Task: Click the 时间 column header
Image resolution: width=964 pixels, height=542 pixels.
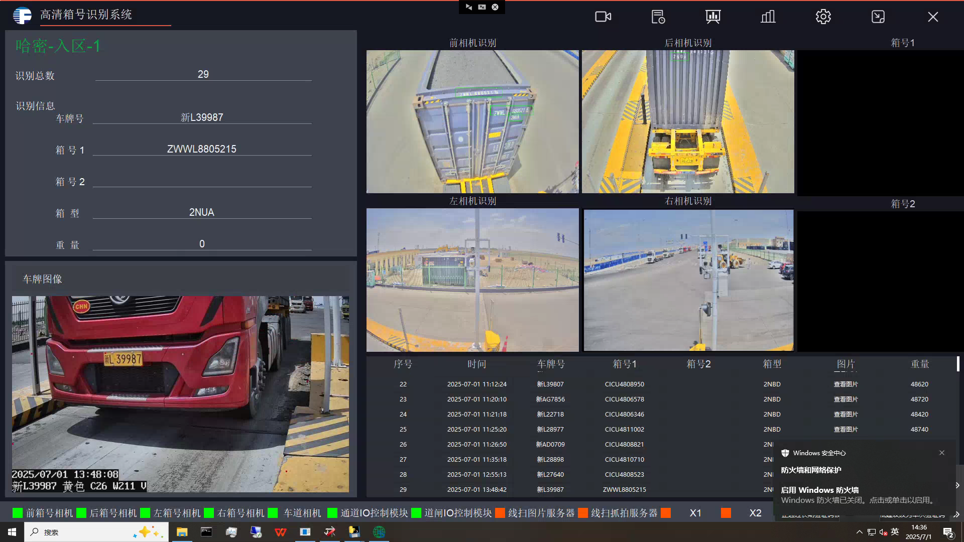Action: pyautogui.click(x=476, y=364)
